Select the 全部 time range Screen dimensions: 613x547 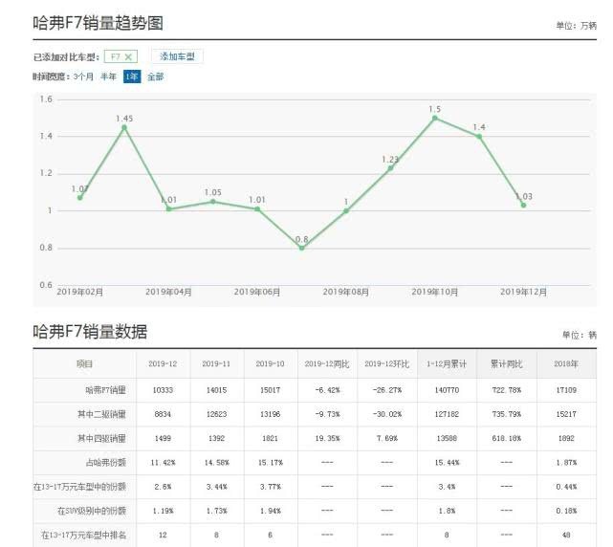click(155, 77)
